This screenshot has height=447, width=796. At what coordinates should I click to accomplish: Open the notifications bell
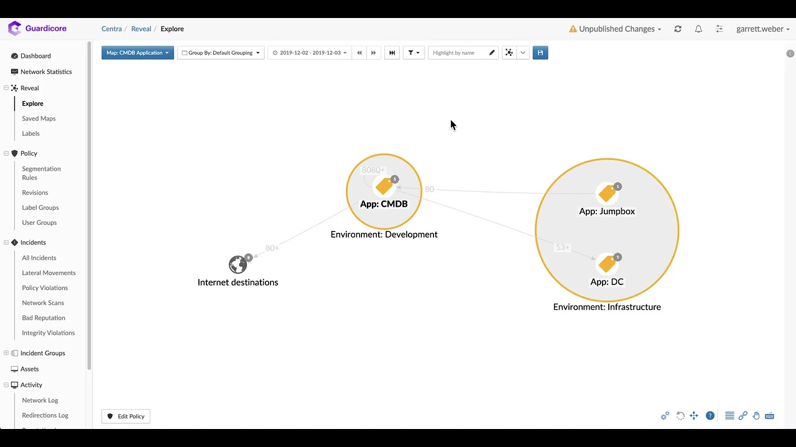[x=698, y=29]
